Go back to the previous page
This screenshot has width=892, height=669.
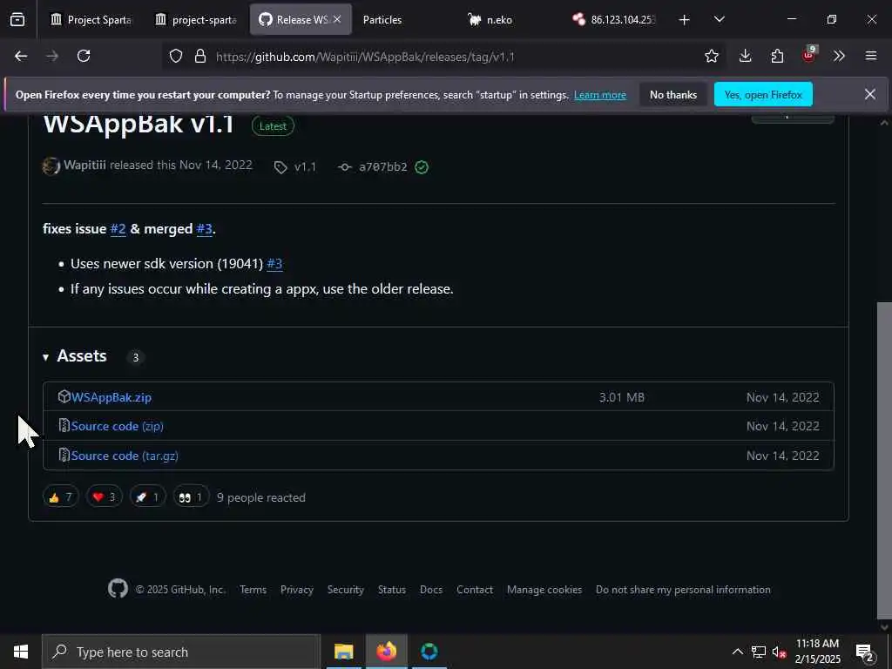pos(21,56)
